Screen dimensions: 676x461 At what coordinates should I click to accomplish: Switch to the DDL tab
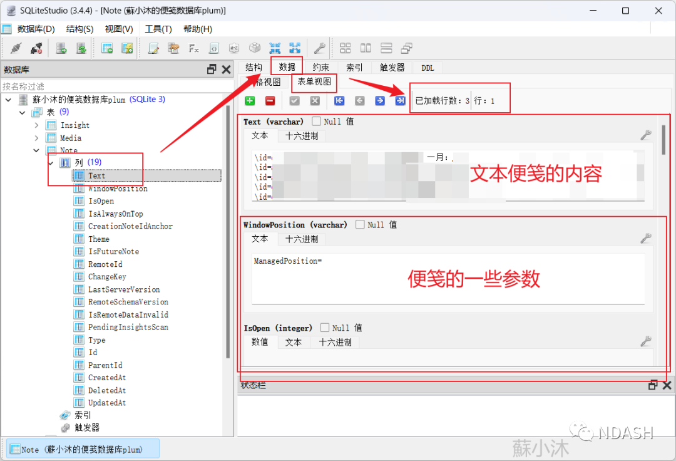(x=428, y=68)
